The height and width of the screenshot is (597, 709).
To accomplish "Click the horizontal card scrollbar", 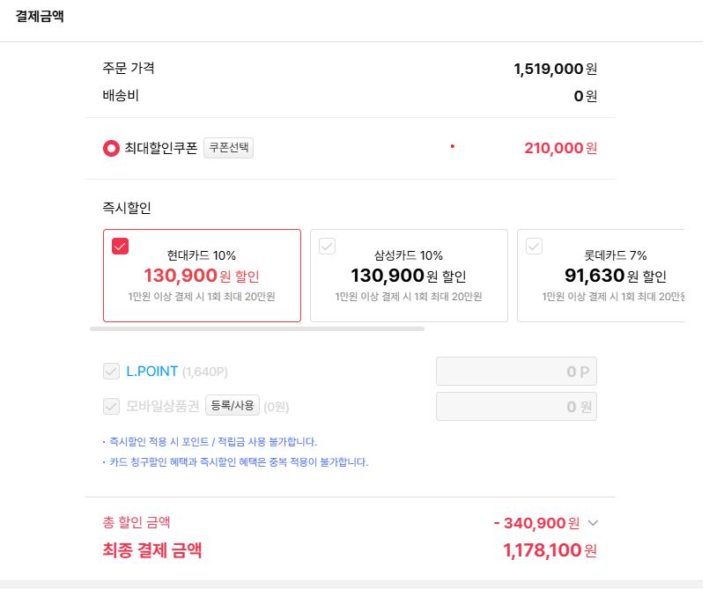I will (x=257, y=329).
